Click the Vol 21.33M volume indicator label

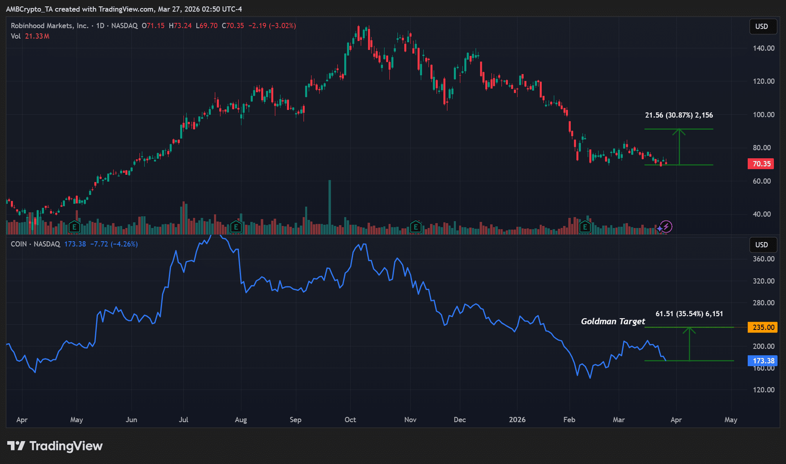[x=30, y=36]
